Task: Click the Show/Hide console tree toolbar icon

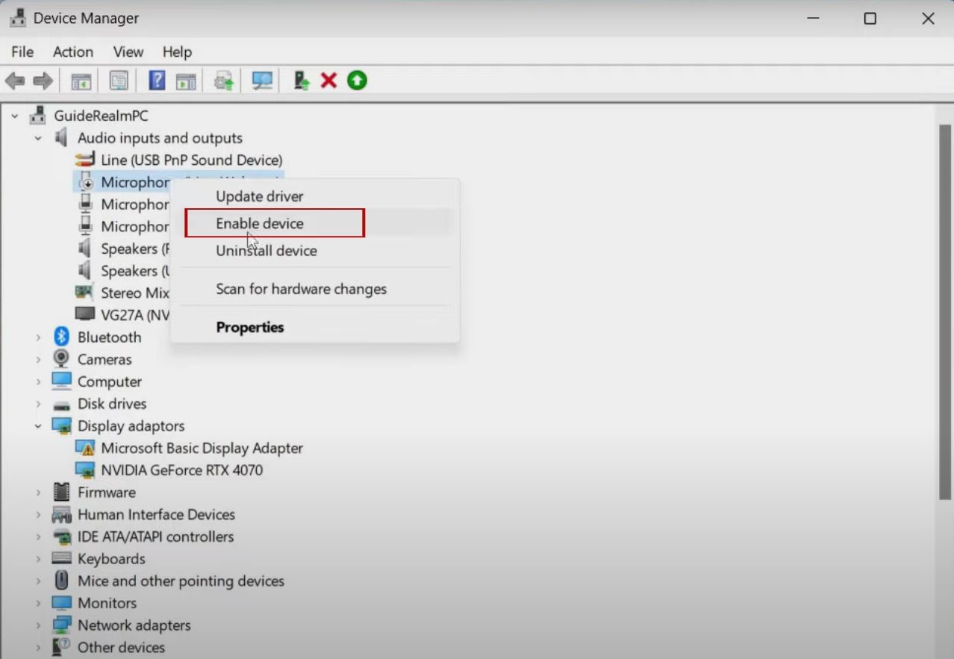Action: 80,80
